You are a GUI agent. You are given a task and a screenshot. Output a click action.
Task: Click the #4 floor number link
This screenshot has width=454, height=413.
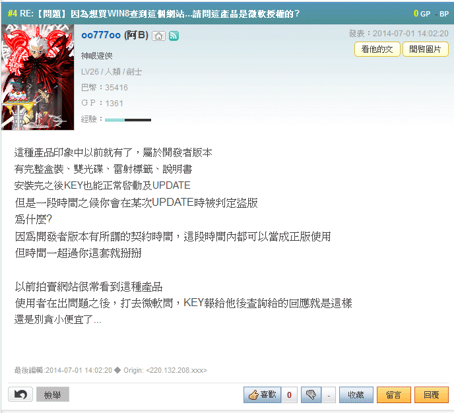click(x=13, y=14)
